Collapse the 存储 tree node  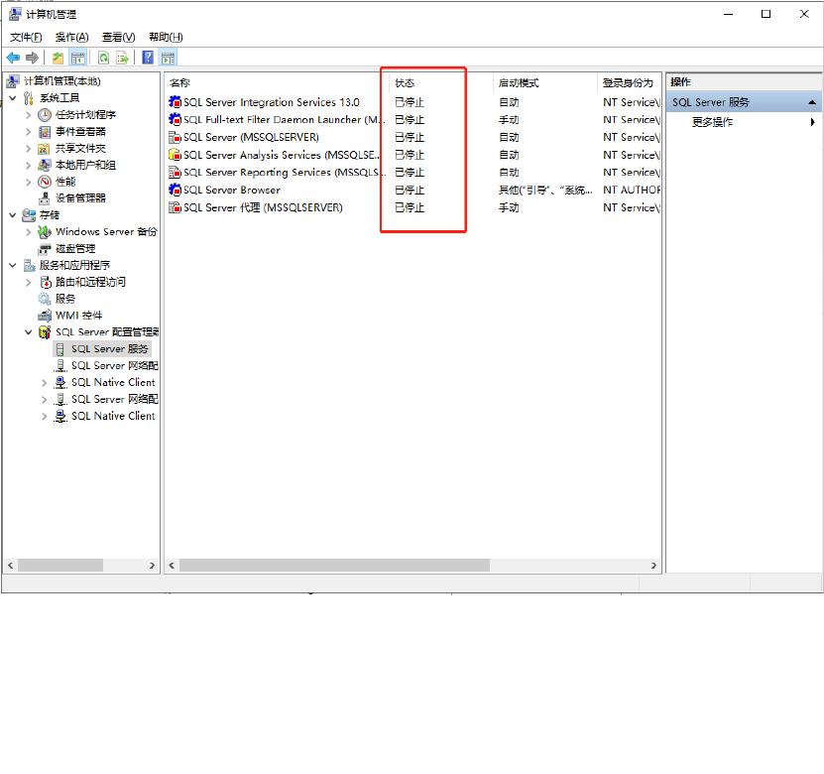(x=13, y=215)
